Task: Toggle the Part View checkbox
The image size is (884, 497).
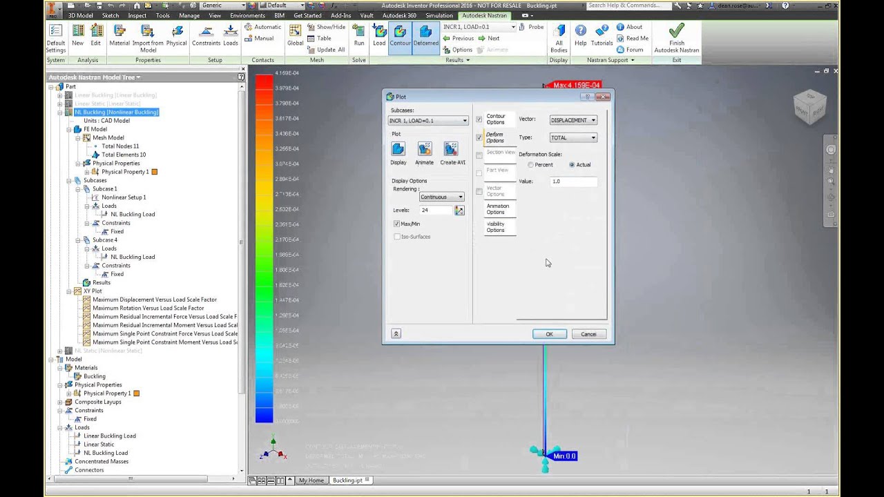Action: click(x=479, y=173)
